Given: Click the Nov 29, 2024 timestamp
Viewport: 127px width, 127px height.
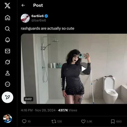Looking at the screenshot, I should pos(45,110).
